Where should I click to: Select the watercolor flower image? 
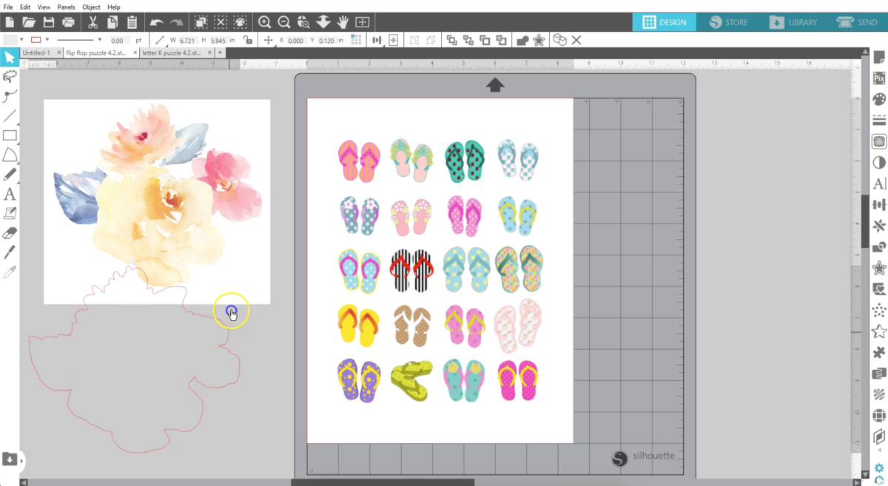156,201
